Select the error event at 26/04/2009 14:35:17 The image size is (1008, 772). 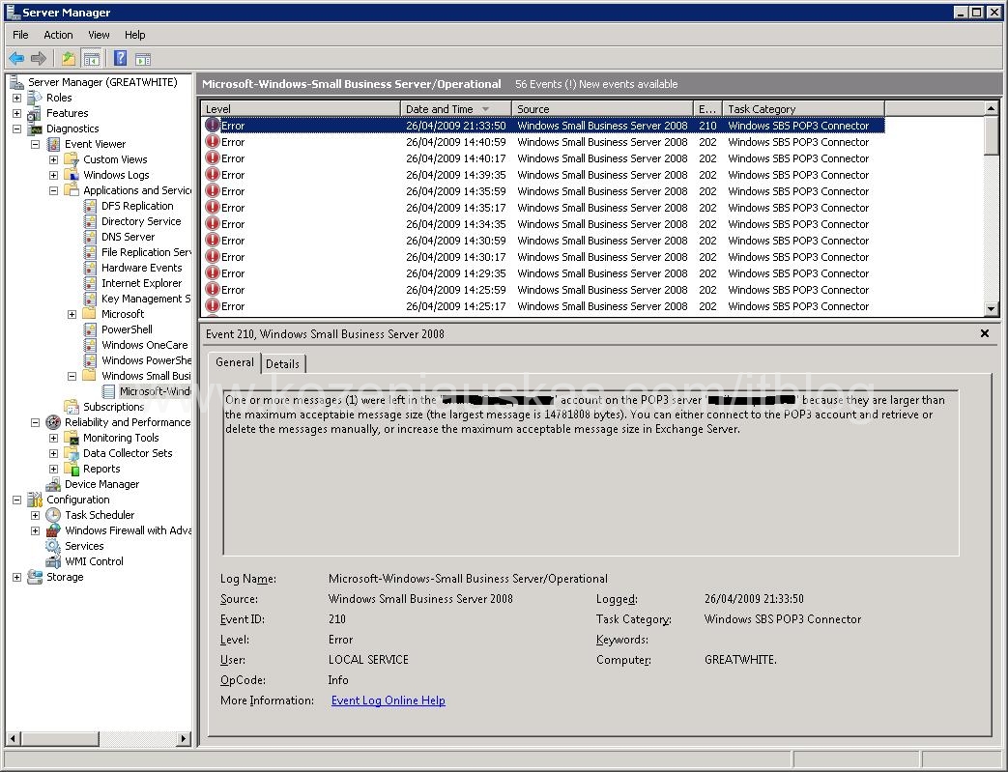coord(544,208)
